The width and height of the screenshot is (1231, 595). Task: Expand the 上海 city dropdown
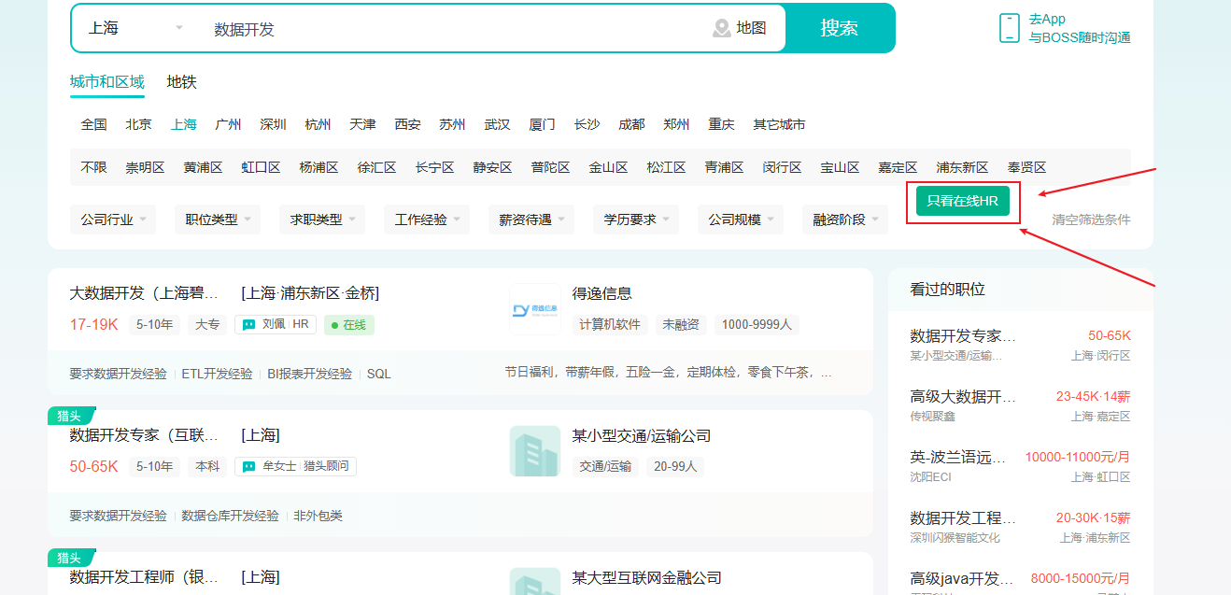coord(136,28)
